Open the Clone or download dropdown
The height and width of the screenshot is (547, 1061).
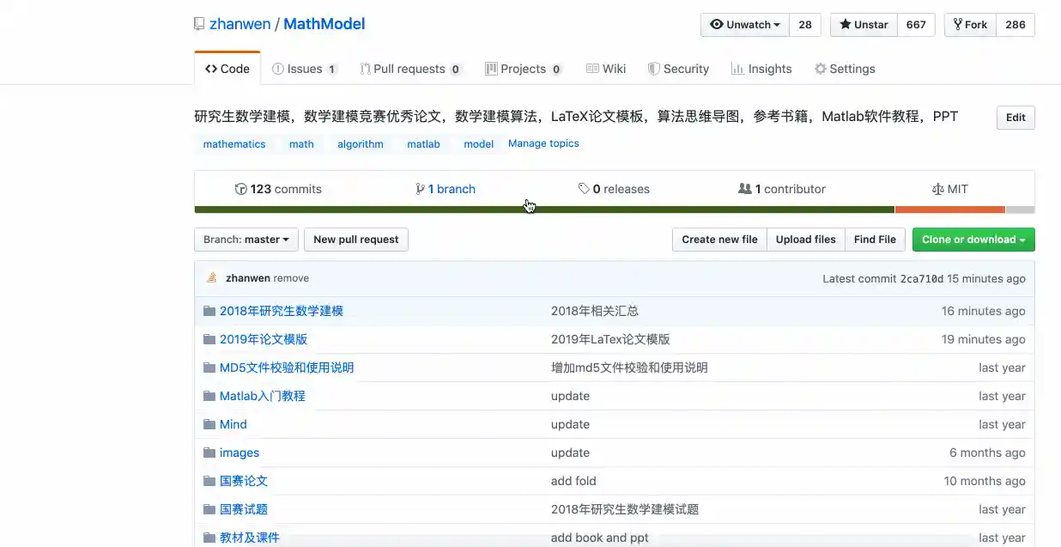coord(973,240)
